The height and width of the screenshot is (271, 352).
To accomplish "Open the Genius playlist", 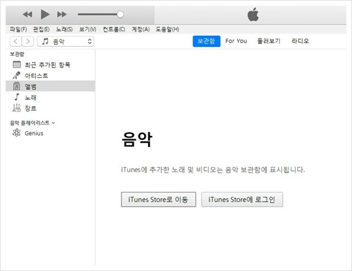I will click(x=51, y=133).
